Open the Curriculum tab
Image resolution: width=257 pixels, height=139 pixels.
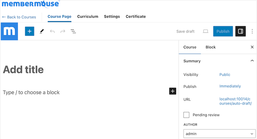pyautogui.click(x=88, y=17)
